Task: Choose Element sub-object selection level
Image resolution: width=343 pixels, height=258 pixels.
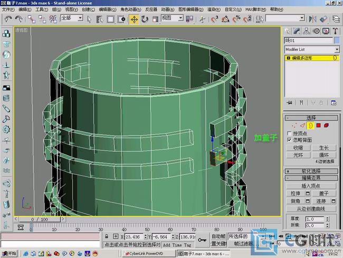Action: tap(327, 125)
